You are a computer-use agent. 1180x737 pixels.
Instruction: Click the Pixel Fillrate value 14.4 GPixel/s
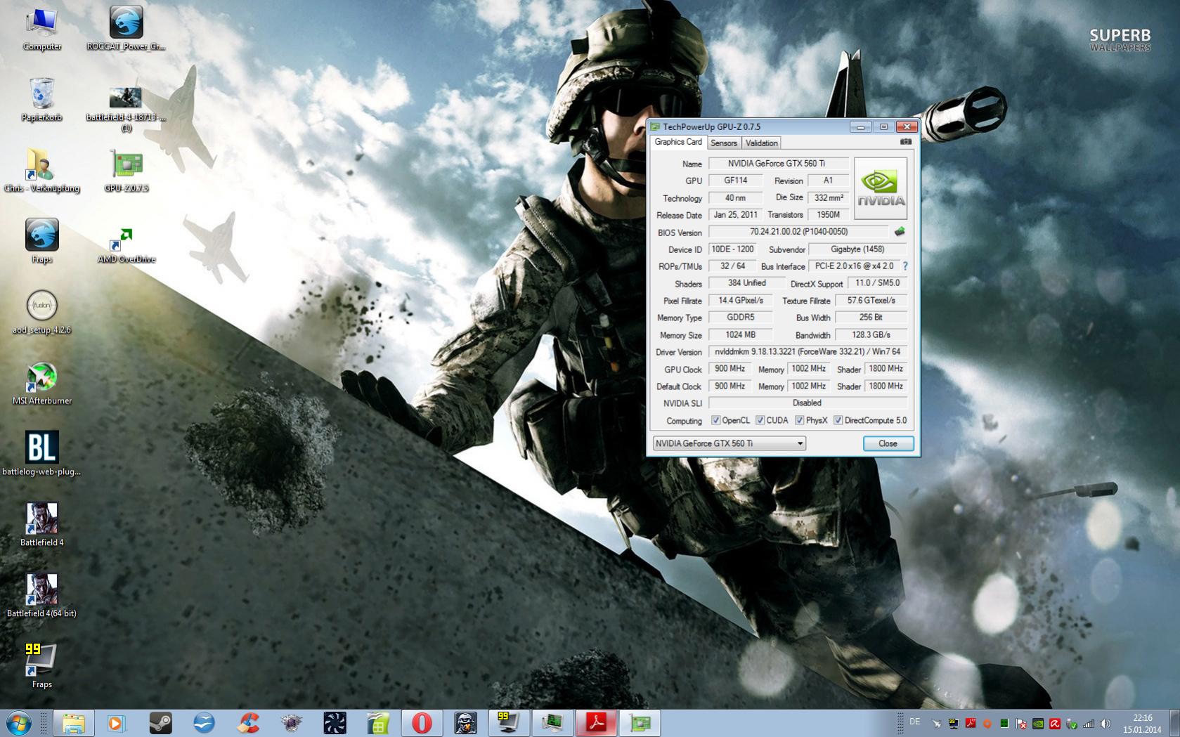coord(740,301)
